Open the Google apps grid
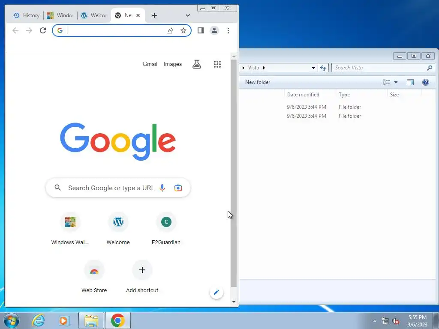 (217, 64)
